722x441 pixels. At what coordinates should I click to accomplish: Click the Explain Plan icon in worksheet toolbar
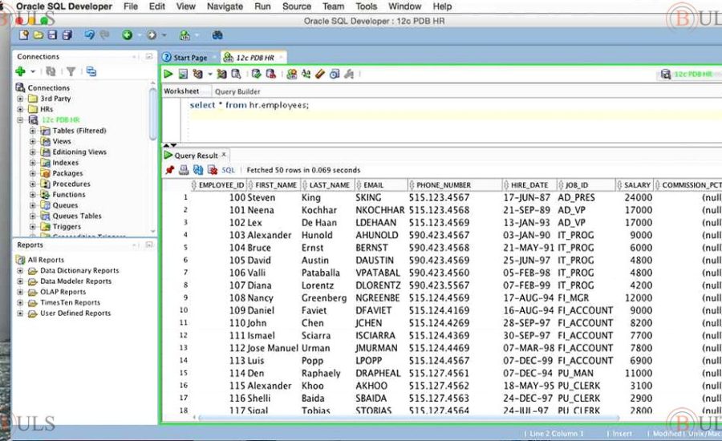[198, 74]
